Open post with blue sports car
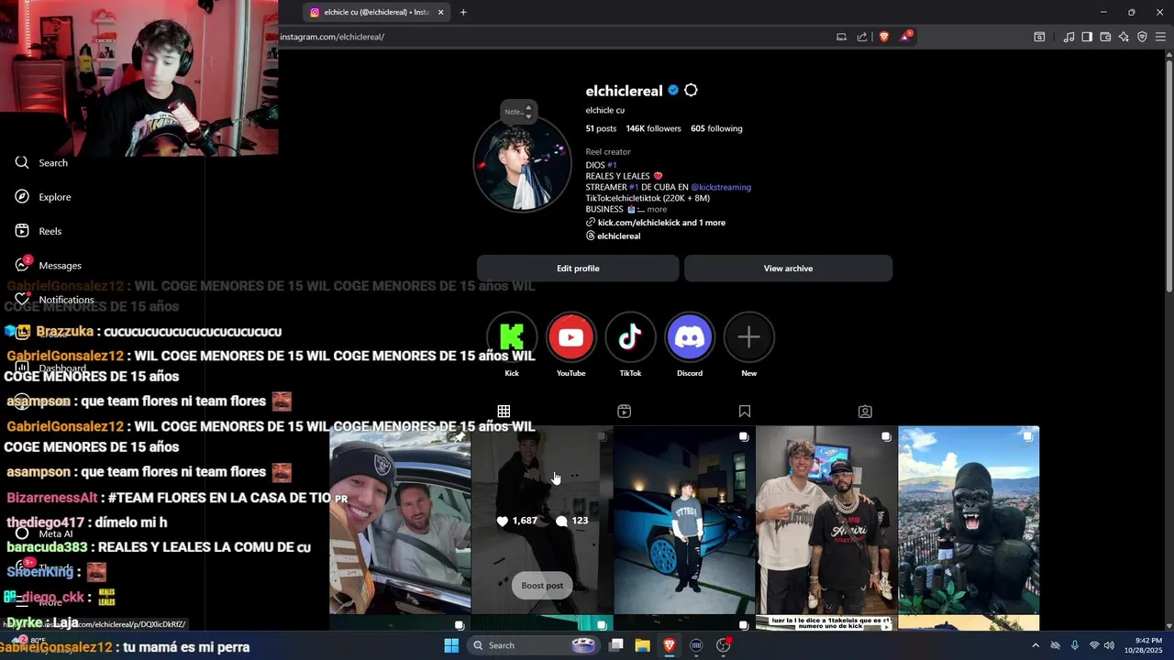This screenshot has height=660, width=1174. pyautogui.click(x=684, y=520)
